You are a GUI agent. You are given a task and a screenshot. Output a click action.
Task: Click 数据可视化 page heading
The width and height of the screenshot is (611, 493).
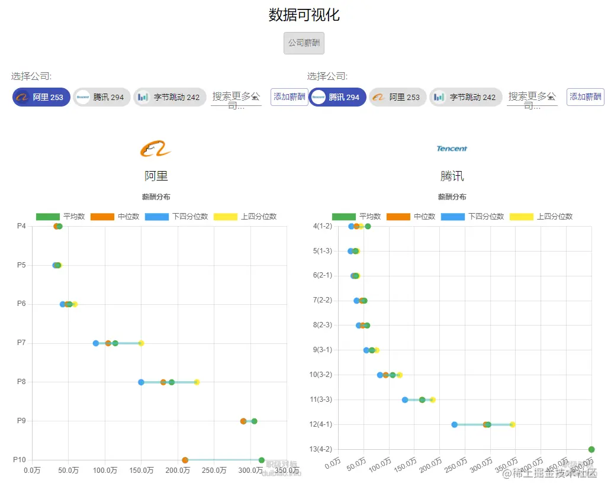click(304, 15)
